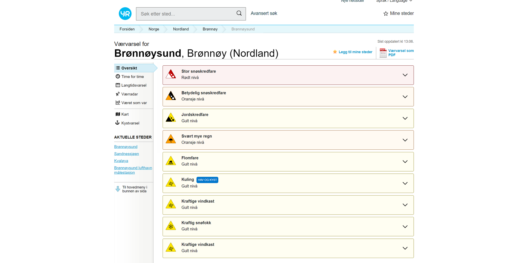
Task: Open Brønnøysund under Aktuelle steder
Action: coord(126,147)
